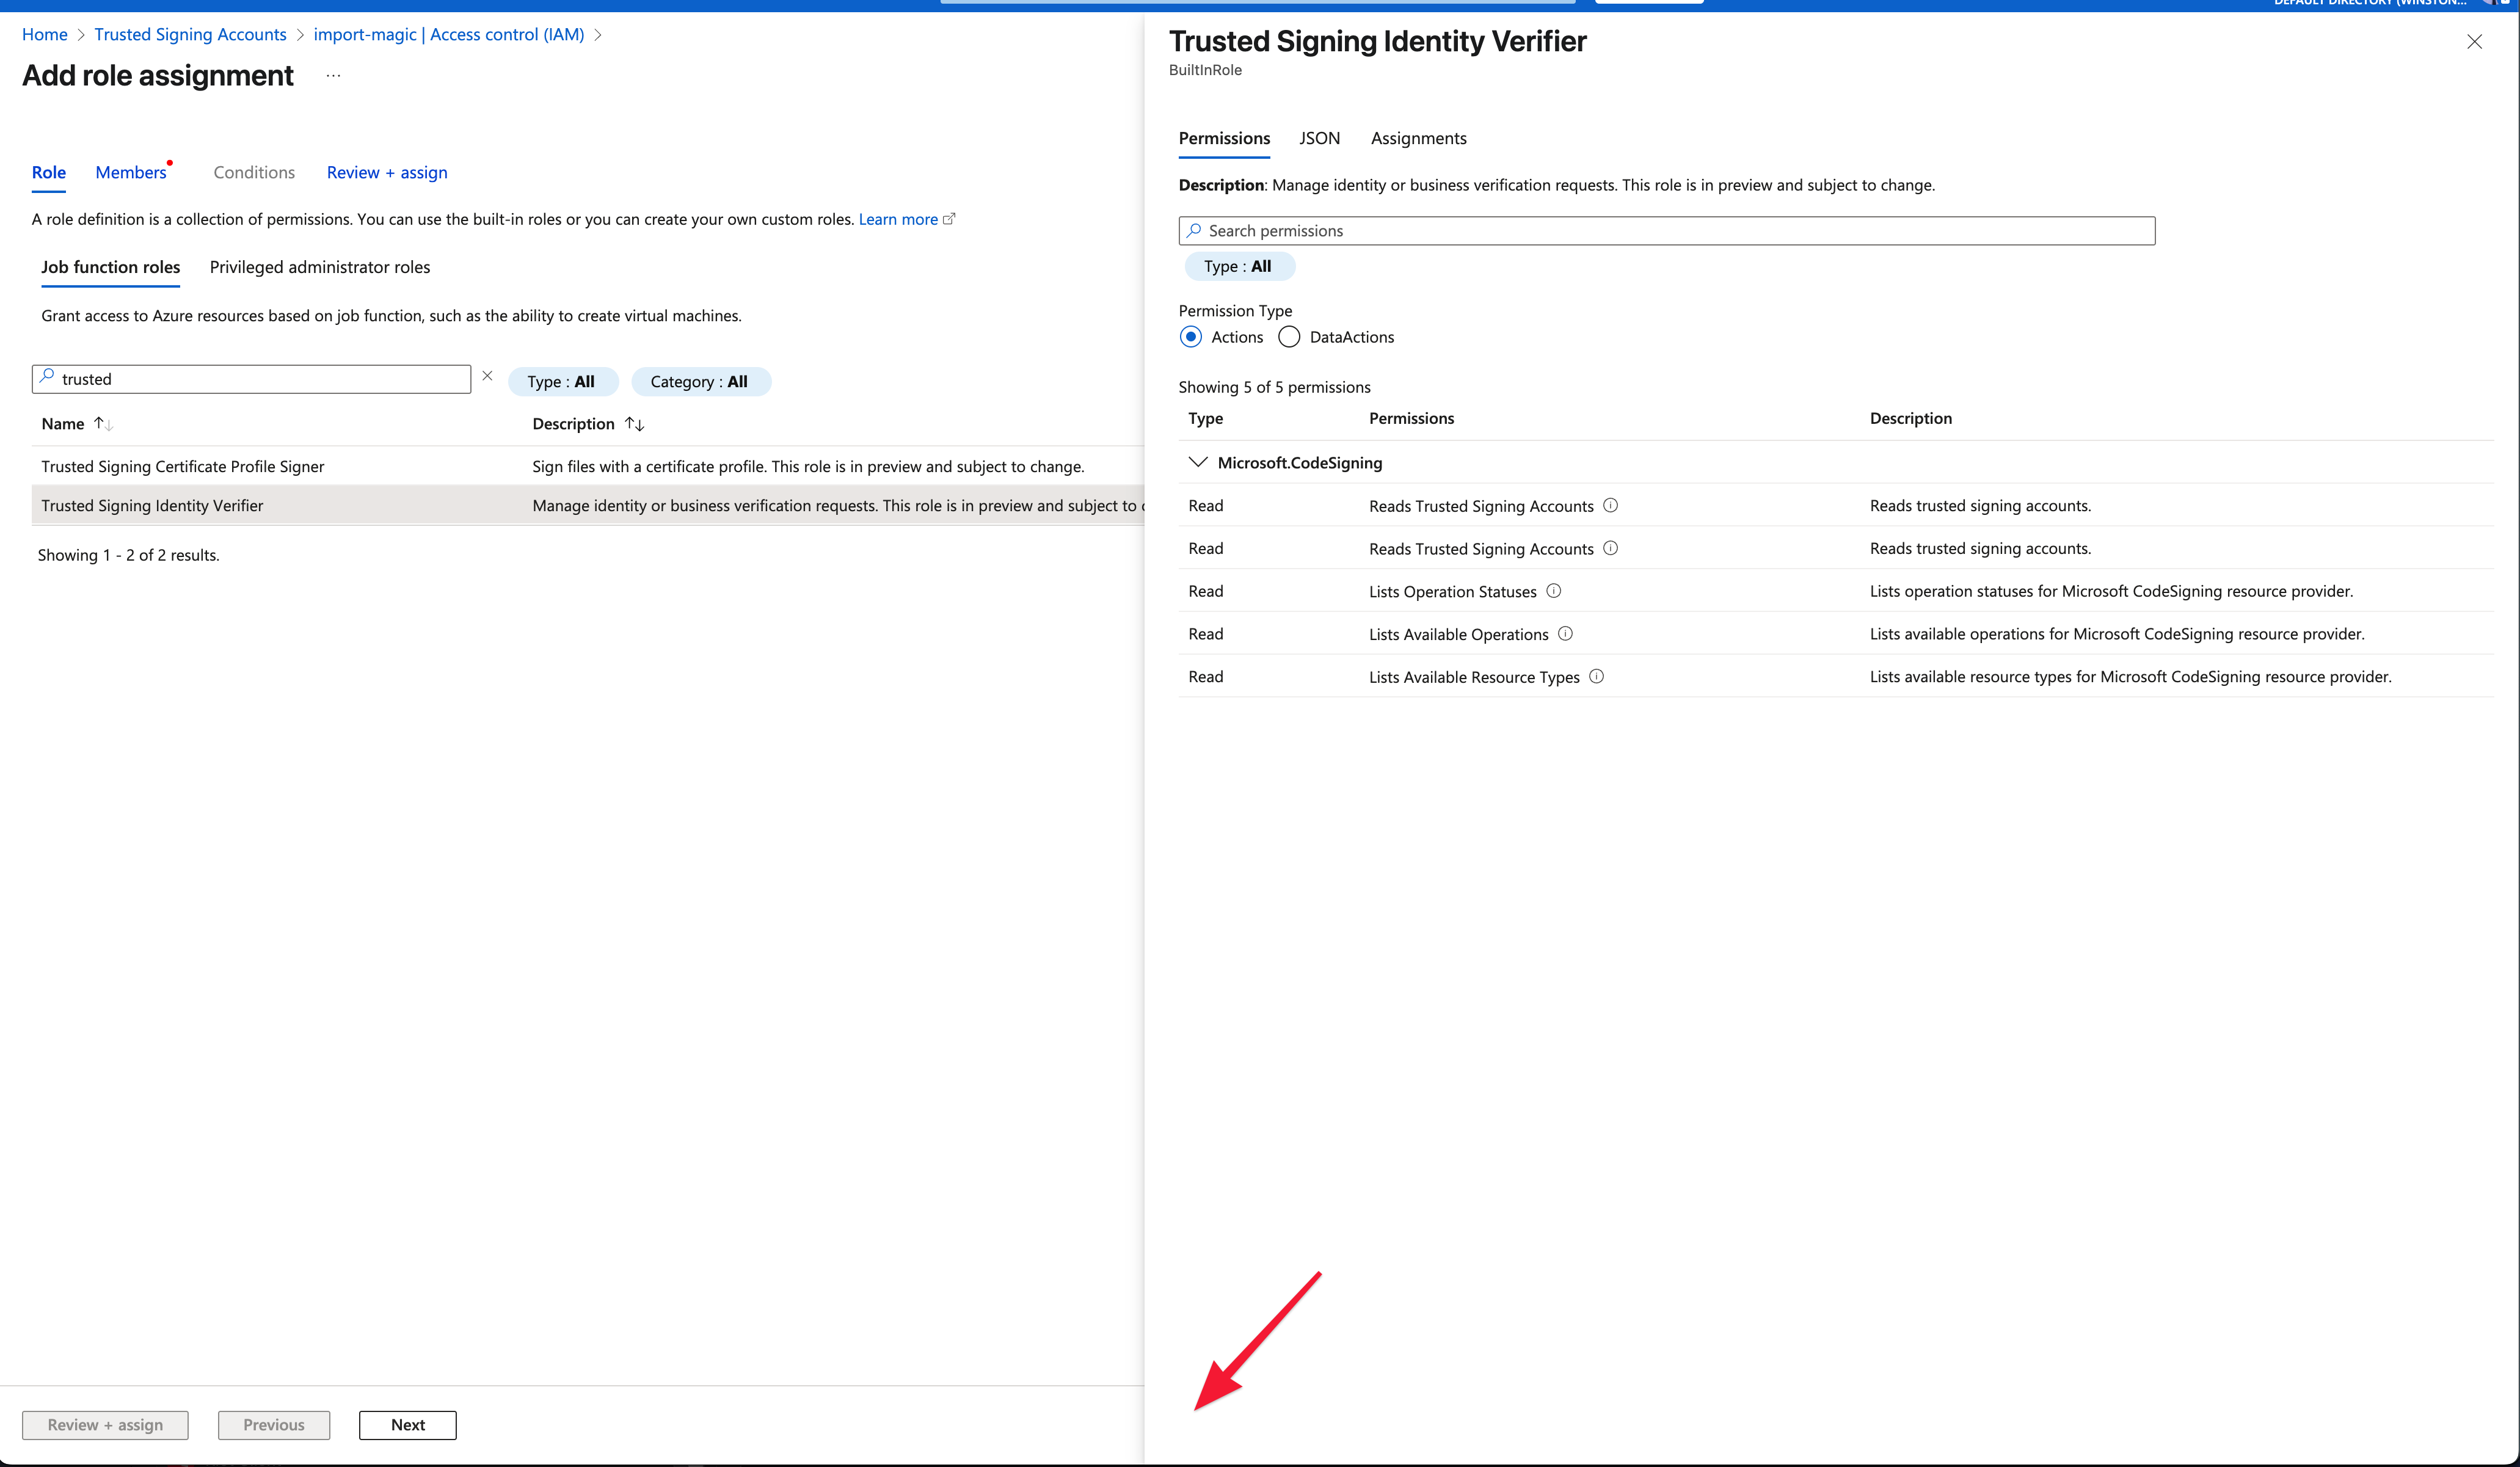
Task: Open the Review + assign tab
Action: [387, 172]
